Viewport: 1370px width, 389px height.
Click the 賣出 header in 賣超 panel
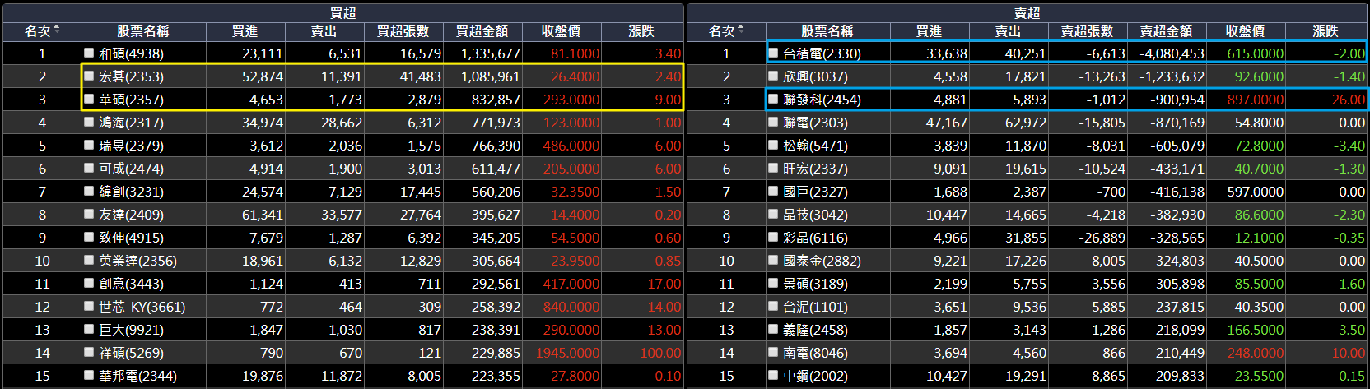click(x=1009, y=31)
